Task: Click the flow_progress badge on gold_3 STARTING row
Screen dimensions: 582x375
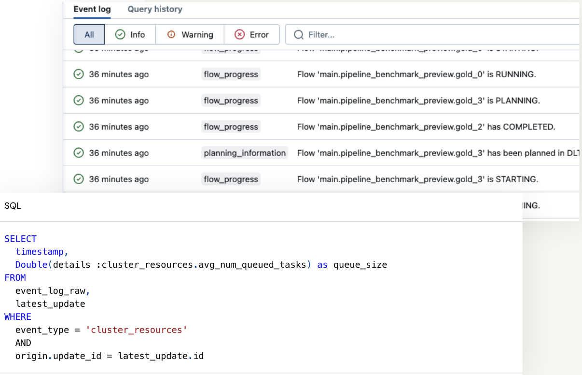Action: (231, 179)
